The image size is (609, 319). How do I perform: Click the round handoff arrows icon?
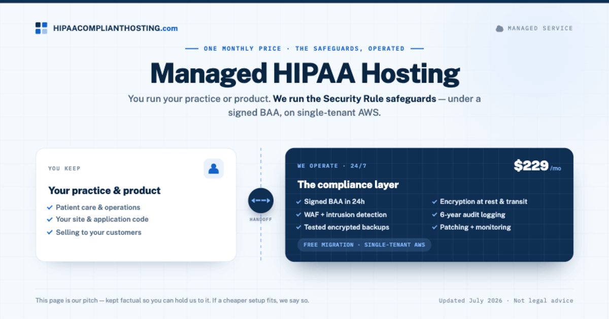261,201
